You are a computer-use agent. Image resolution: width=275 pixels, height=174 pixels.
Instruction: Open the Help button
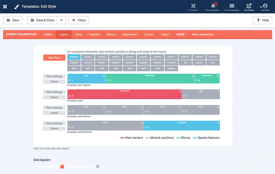262,20
